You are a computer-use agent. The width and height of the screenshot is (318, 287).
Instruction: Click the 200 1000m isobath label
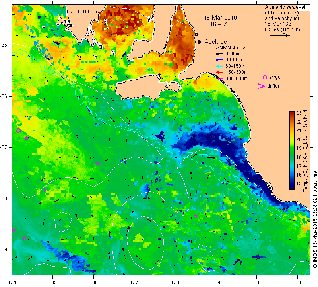click(84, 12)
